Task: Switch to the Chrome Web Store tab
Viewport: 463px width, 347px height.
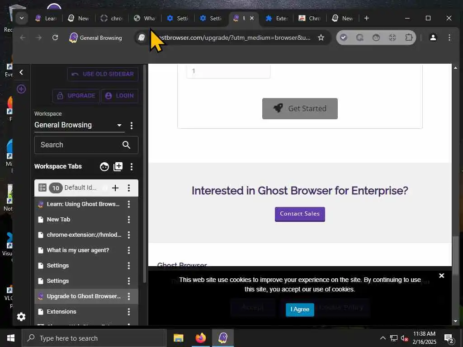Action: click(x=310, y=18)
